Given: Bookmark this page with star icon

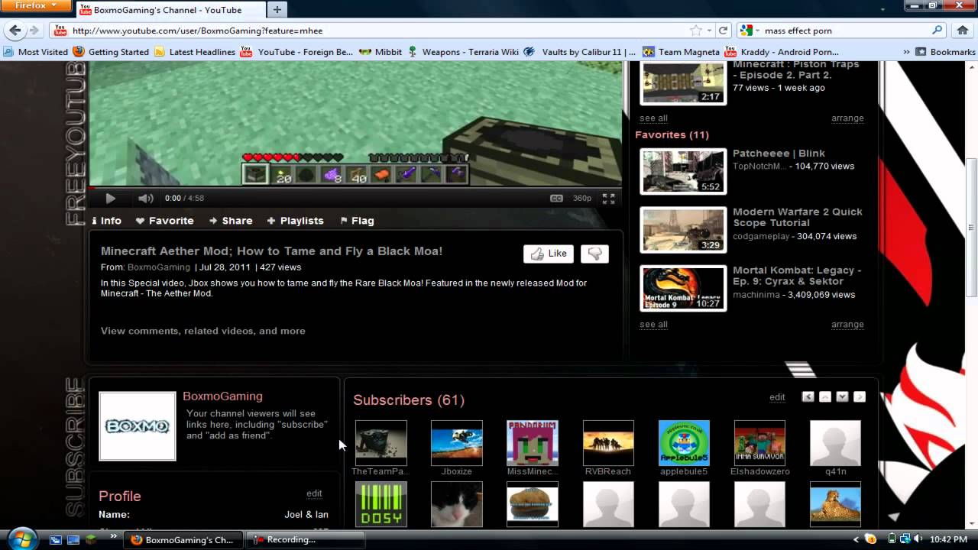Looking at the screenshot, I should [696, 31].
